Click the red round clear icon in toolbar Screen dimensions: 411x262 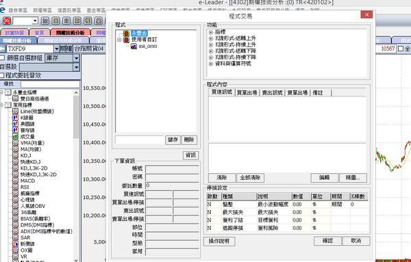point(7,21)
